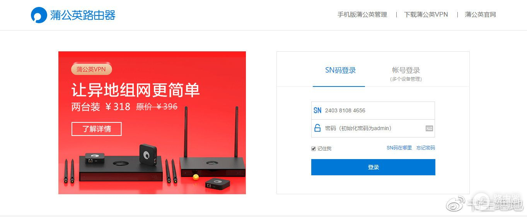Click the 蒲公英路由器 logo icon
Image resolution: width=527 pixels, height=217 pixels.
pyautogui.click(x=39, y=15)
